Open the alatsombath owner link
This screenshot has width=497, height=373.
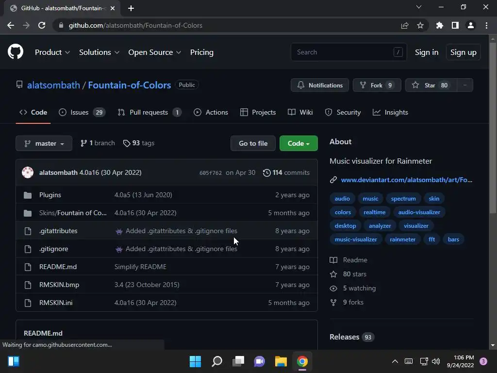click(53, 85)
